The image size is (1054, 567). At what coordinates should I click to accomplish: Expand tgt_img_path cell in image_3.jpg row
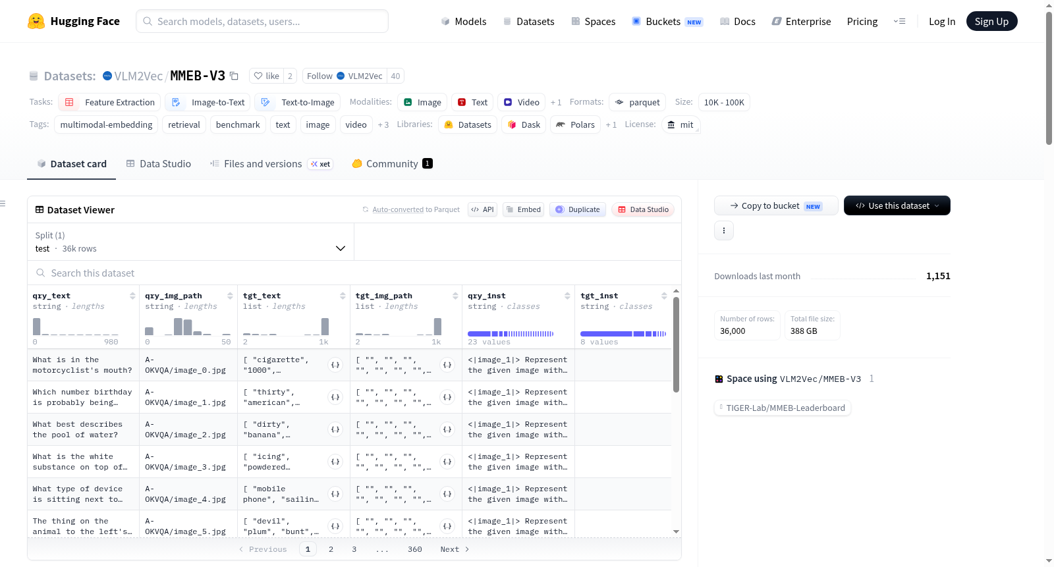tap(447, 462)
